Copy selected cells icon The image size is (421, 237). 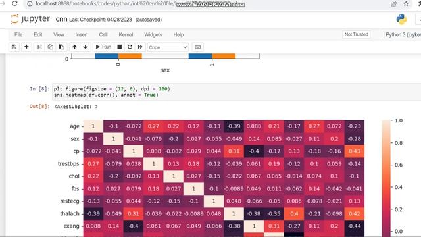tap(50, 47)
